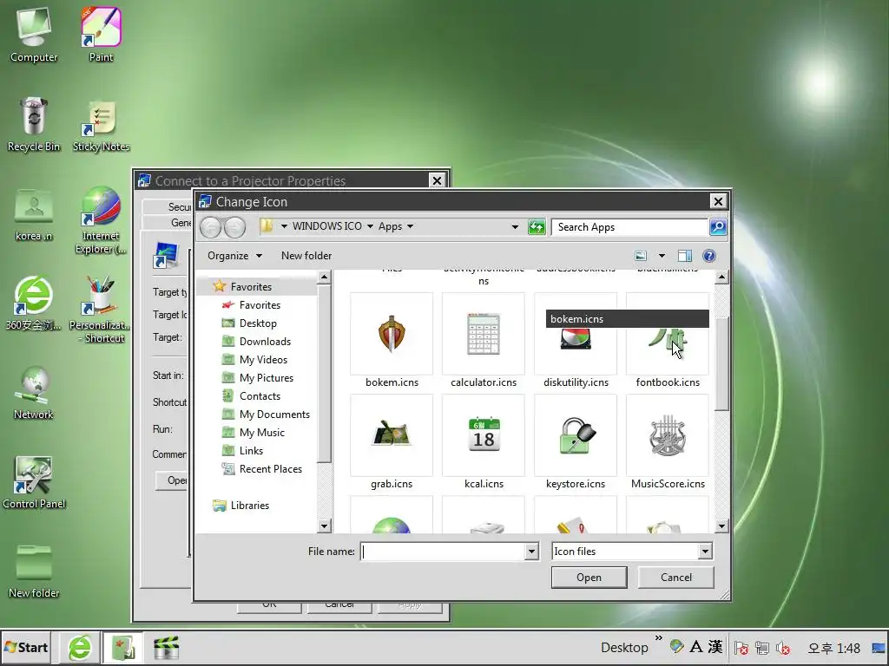Click the Desktop toolbar label on taskbar
889x666 pixels.
[x=624, y=647]
